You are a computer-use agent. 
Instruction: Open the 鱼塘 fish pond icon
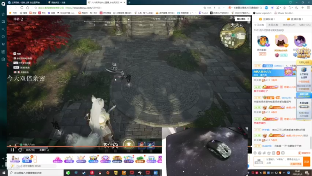[x=27, y=159]
